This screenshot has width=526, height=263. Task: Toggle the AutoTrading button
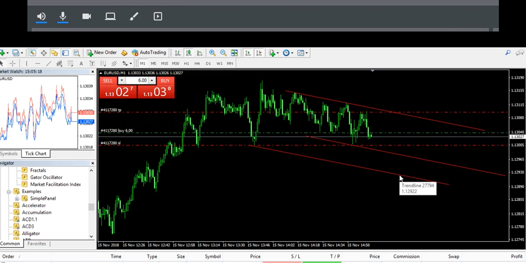(x=149, y=53)
